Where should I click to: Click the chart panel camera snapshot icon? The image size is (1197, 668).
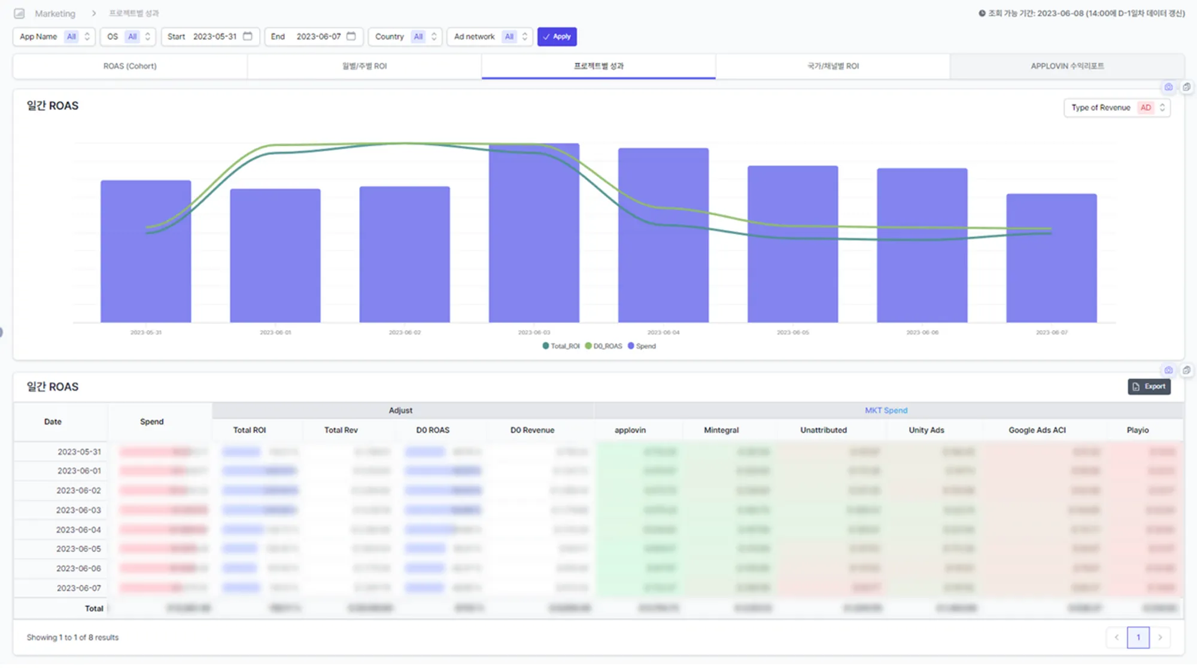tap(1168, 87)
